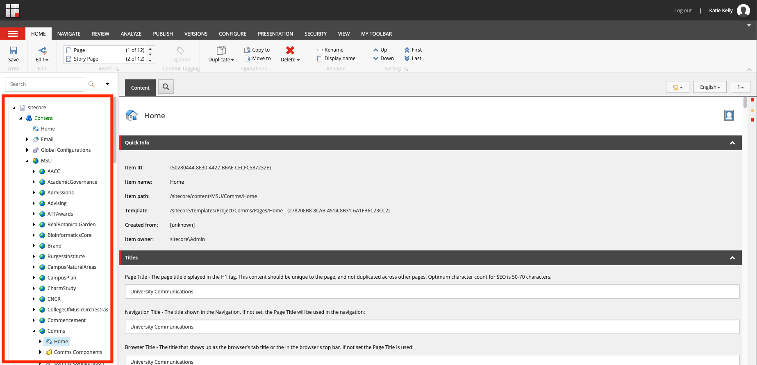Insert a new Story Page item

pyautogui.click(x=105, y=59)
